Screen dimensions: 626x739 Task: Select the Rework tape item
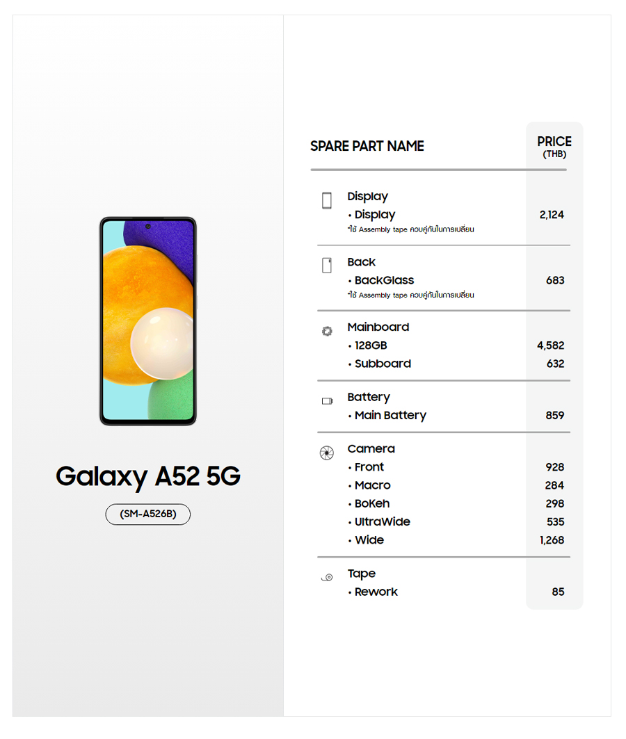click(x=376, y=592)
